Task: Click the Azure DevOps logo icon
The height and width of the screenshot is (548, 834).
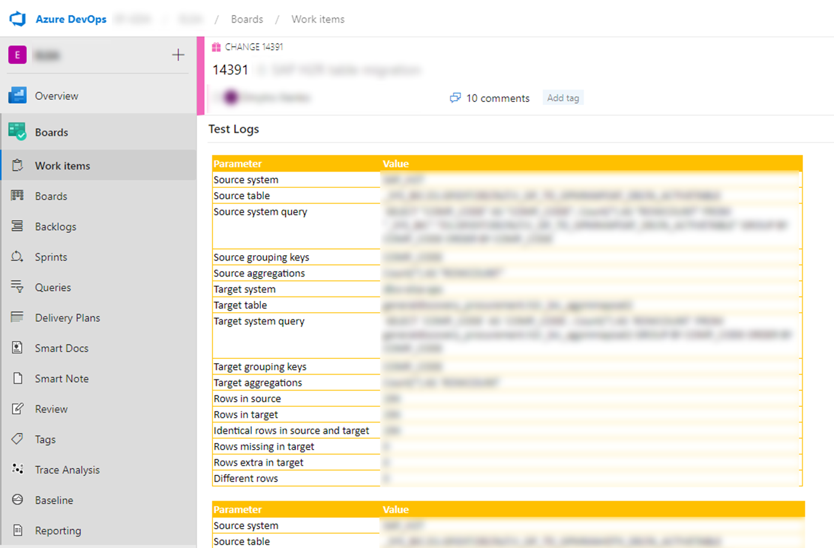Action: point(17,19)
